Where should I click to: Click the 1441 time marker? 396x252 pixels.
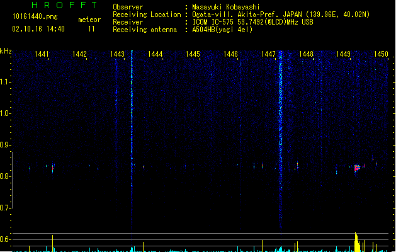tap(42, 54)
